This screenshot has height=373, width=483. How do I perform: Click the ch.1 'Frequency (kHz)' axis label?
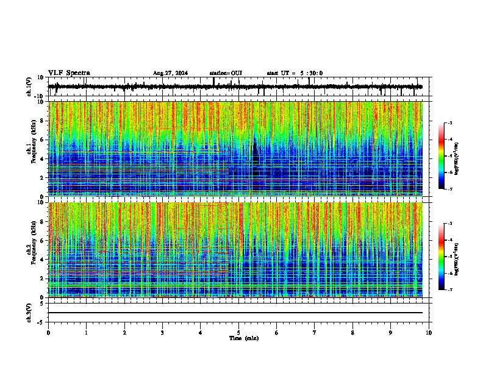[34, 142]
